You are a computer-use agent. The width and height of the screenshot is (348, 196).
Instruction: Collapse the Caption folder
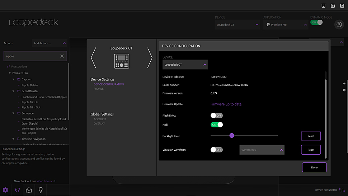pyautogui.click(x=13, y=79)
